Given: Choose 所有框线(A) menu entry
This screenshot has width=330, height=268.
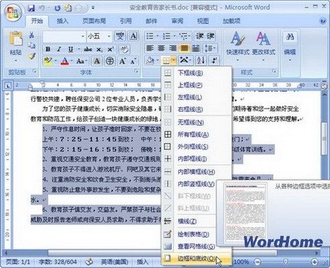Looking at the screenshot, I should [196, 135].
